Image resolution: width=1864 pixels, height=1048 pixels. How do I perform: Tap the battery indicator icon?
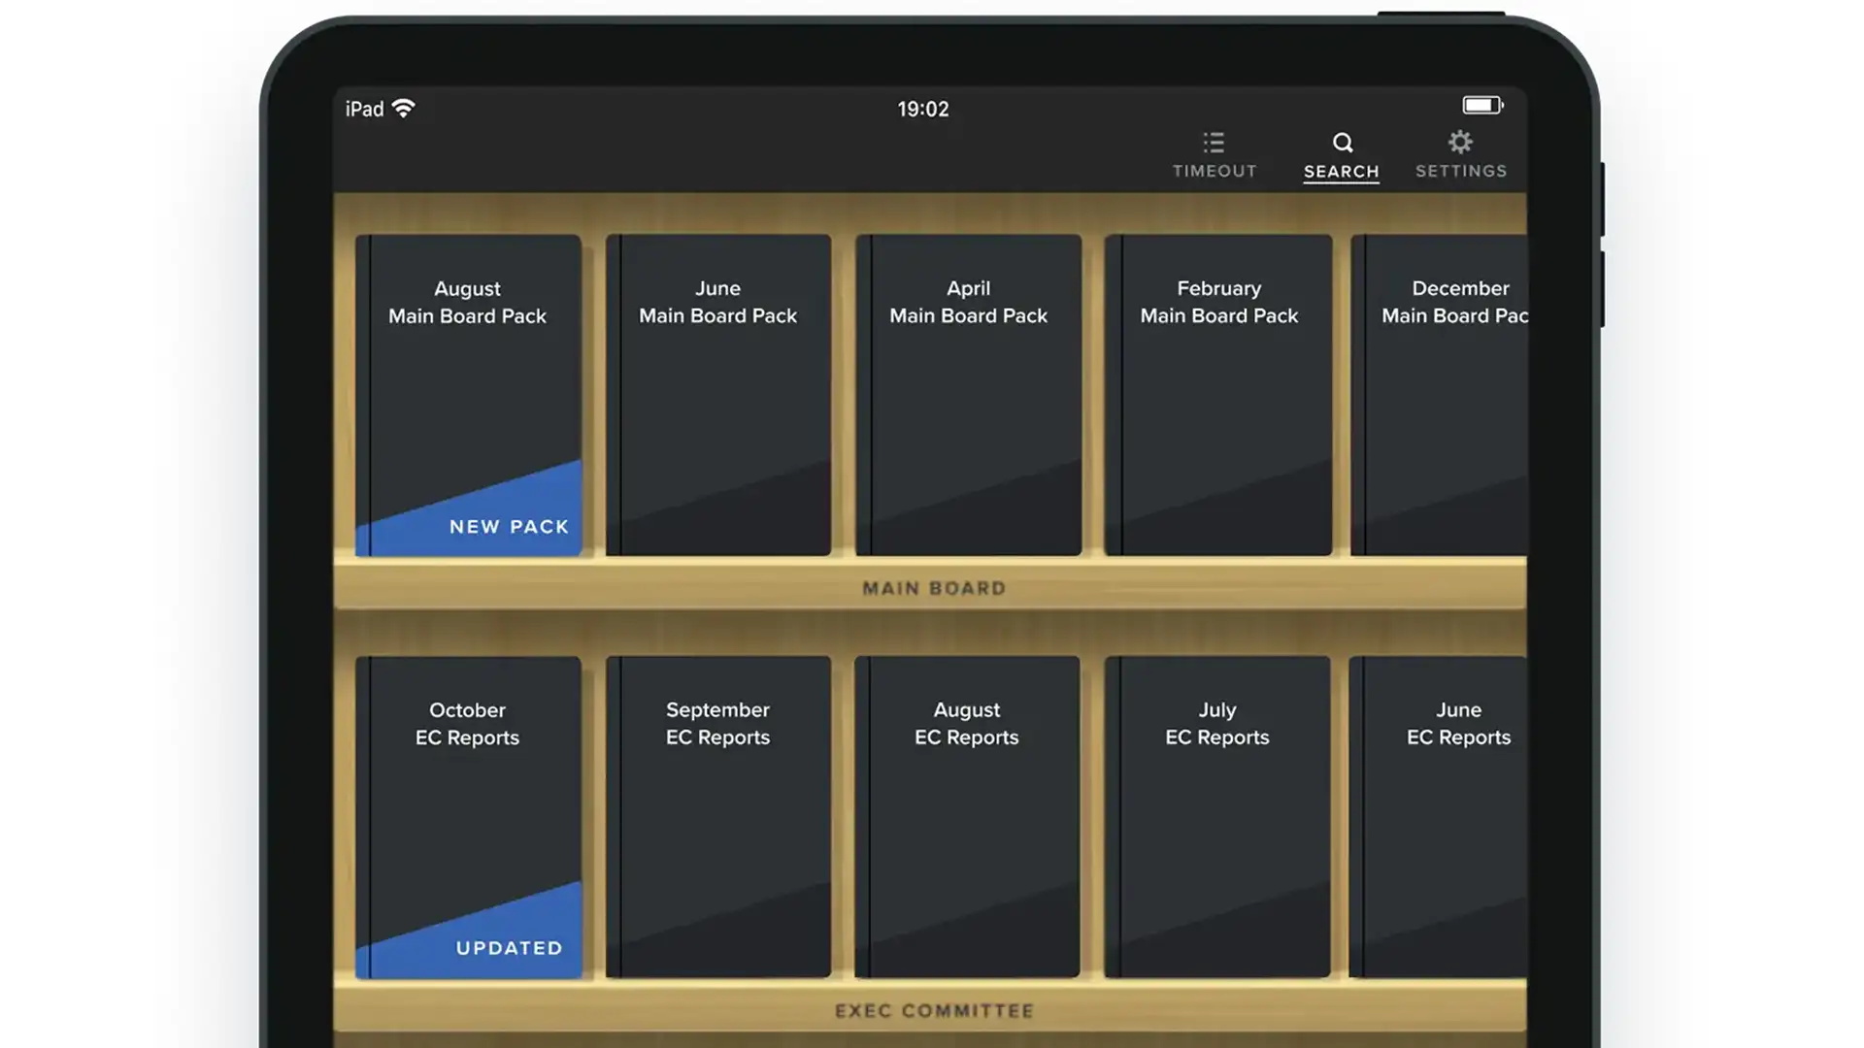(x=1481, y=105)
